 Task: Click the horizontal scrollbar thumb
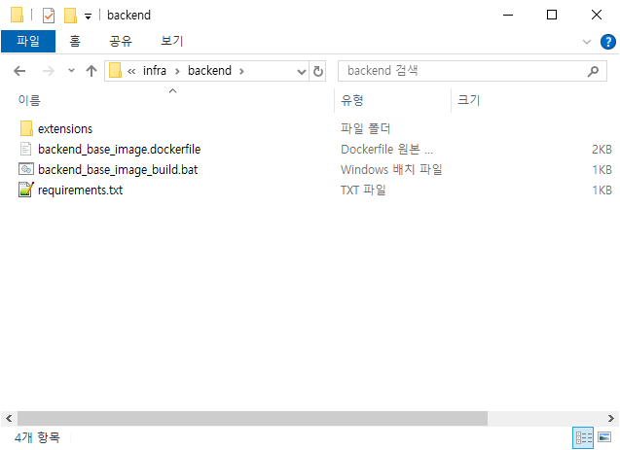click(x=252, y=419)
